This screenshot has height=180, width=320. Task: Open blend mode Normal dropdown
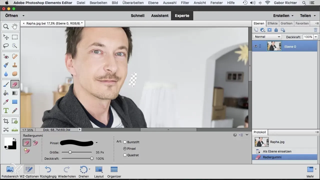point(267,37)
